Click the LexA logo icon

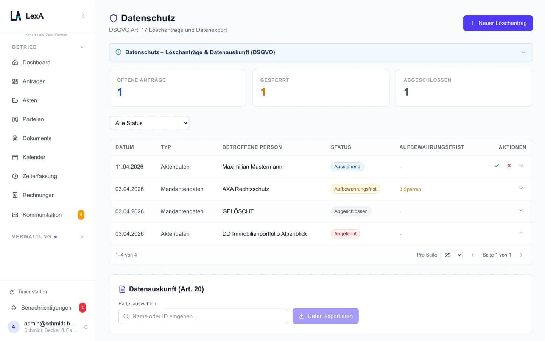point(16,16)
